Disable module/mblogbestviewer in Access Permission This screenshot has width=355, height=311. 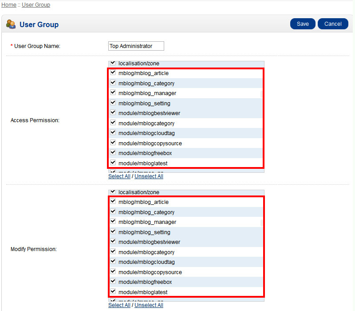coord(113,113)
